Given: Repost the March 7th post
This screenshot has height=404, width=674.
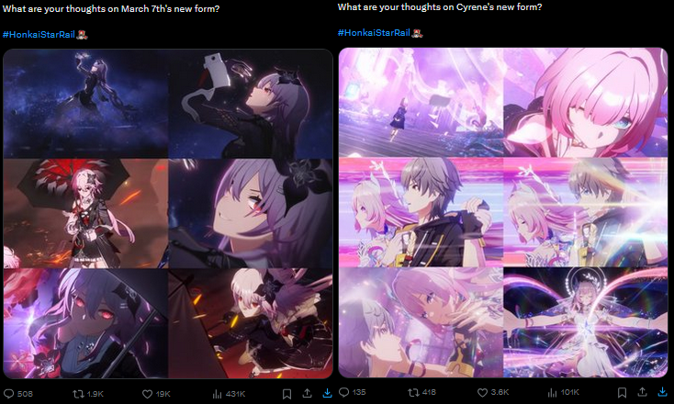Looking at the screenshot, I should [88, 394].
